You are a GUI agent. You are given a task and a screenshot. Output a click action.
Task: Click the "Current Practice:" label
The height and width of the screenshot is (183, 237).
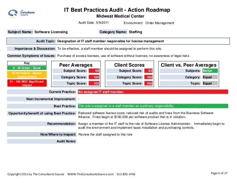coord(42,92)
